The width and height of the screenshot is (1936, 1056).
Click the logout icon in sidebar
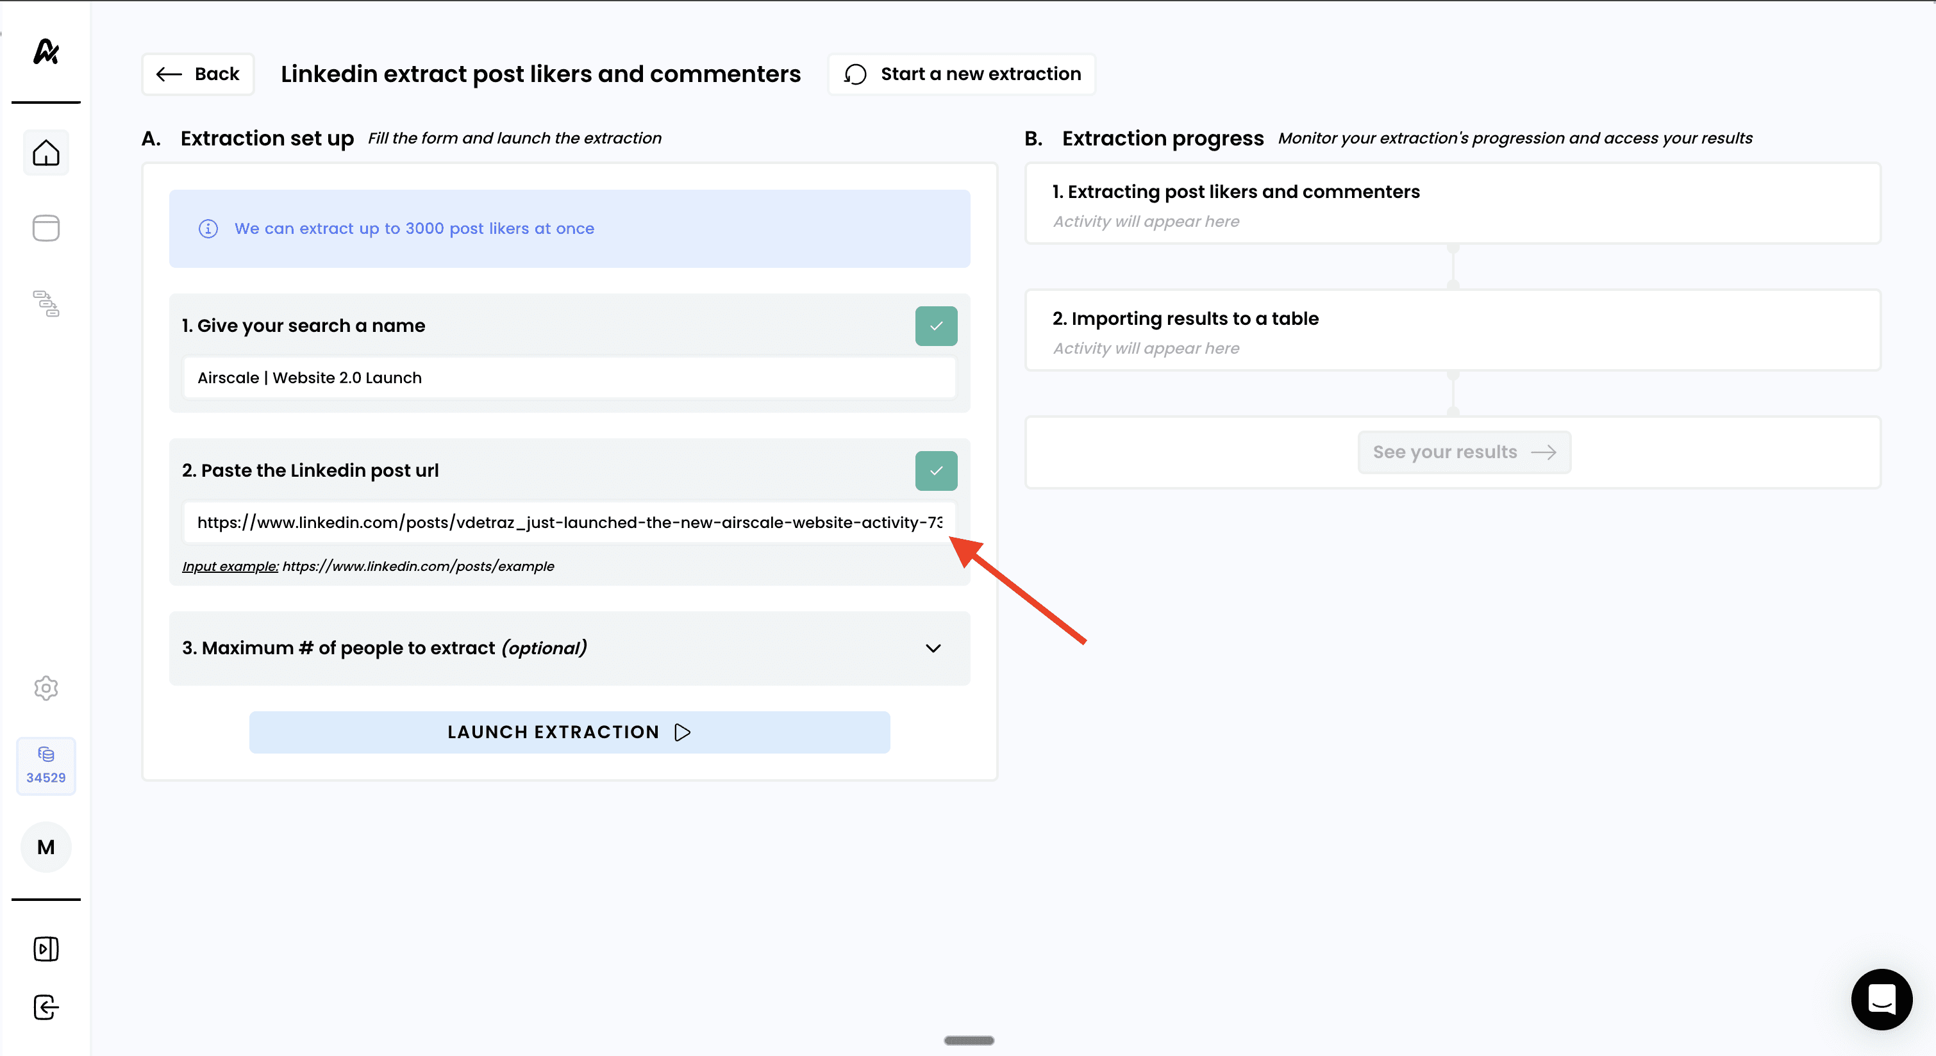46,1007
